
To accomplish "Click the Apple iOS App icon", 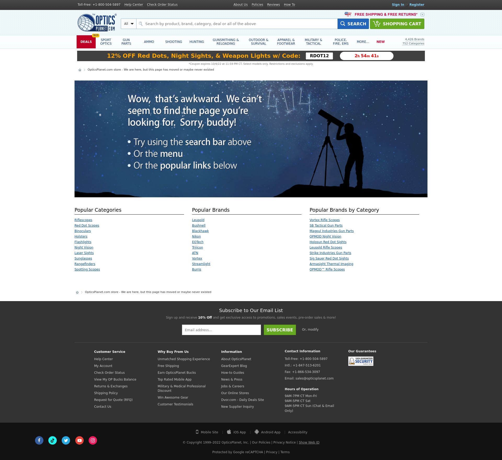I will pos(229,432).
